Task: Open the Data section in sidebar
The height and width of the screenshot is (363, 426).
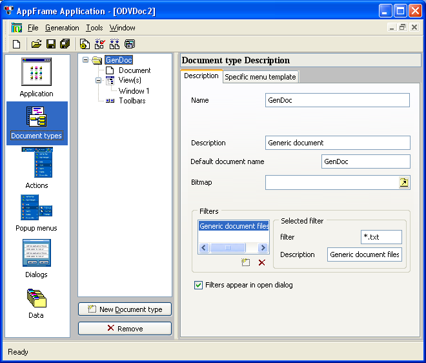Action: pos(36,302)
